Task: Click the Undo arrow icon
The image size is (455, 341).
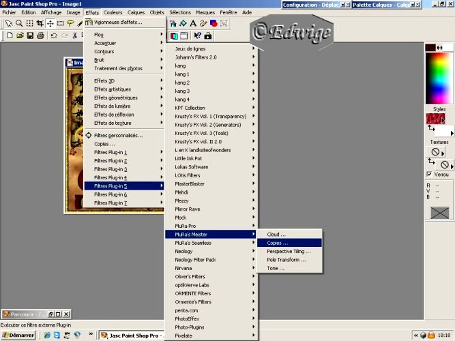Action: (x=54, y=35)
